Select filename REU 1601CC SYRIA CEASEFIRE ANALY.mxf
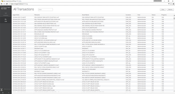 click(x=47, y=67)
